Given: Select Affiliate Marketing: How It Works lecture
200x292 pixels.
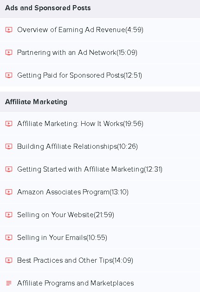Looking at the screenshot, I should [100, 124].
